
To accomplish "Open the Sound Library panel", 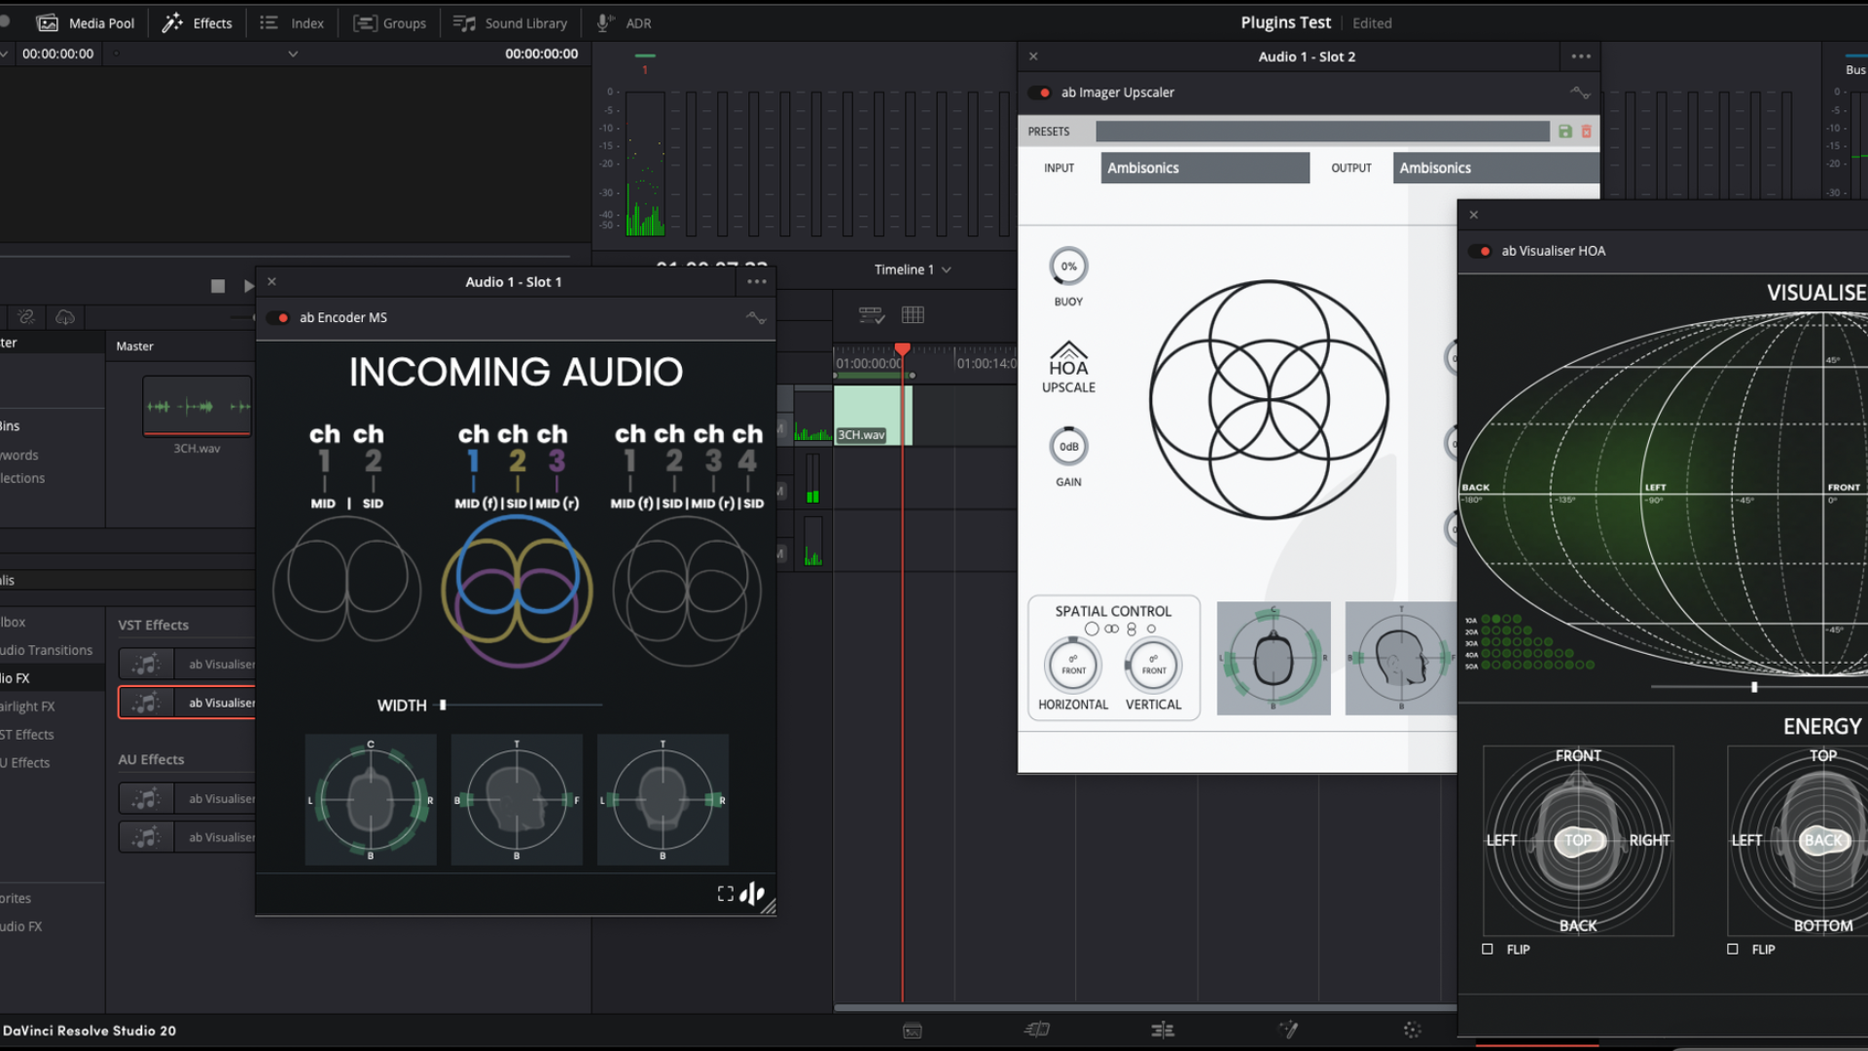I will point(511,23).
